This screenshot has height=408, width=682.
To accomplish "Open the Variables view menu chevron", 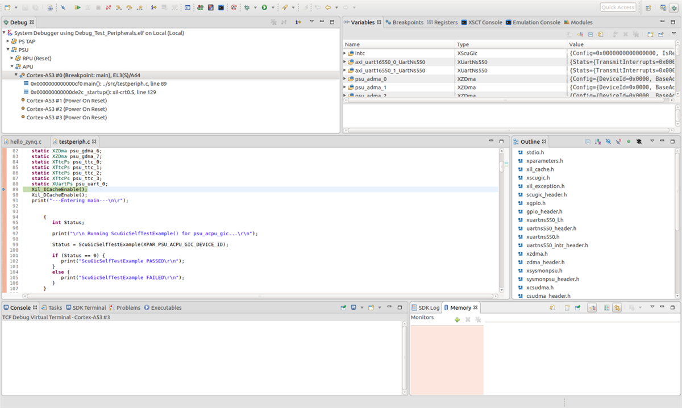I will pos(674,33).
